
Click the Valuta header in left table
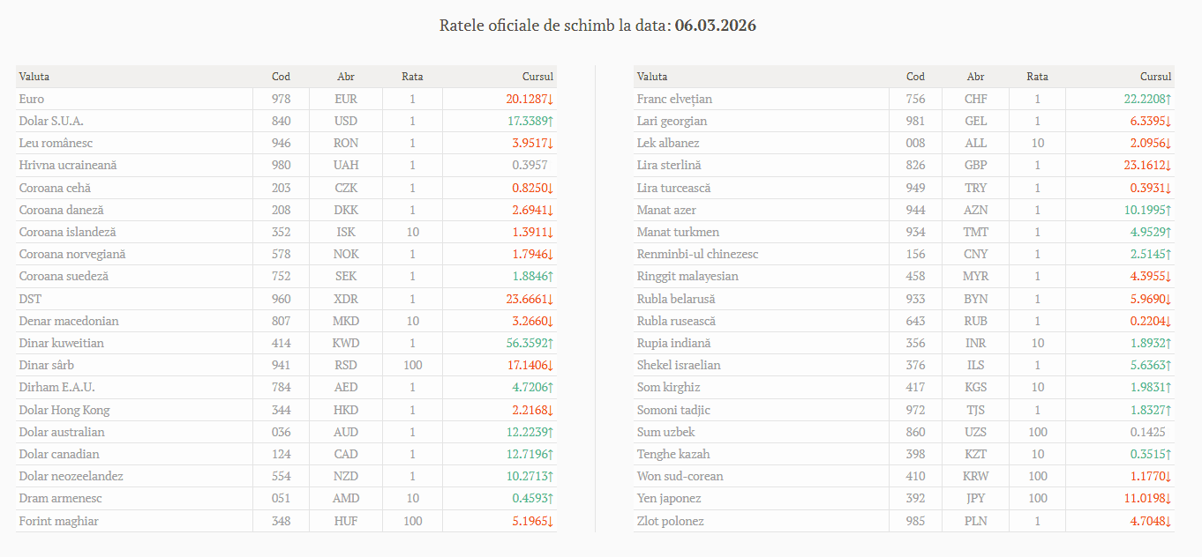[34, 77]
